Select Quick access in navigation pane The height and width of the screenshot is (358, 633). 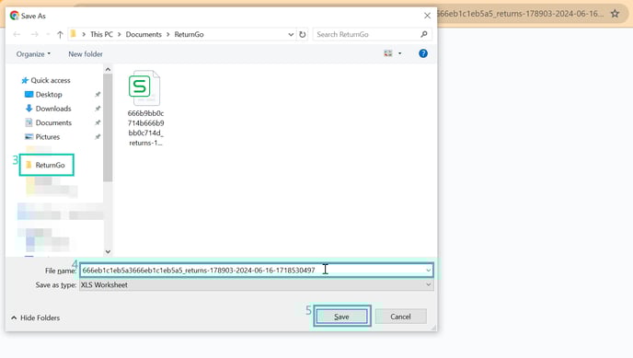point(46,80)
